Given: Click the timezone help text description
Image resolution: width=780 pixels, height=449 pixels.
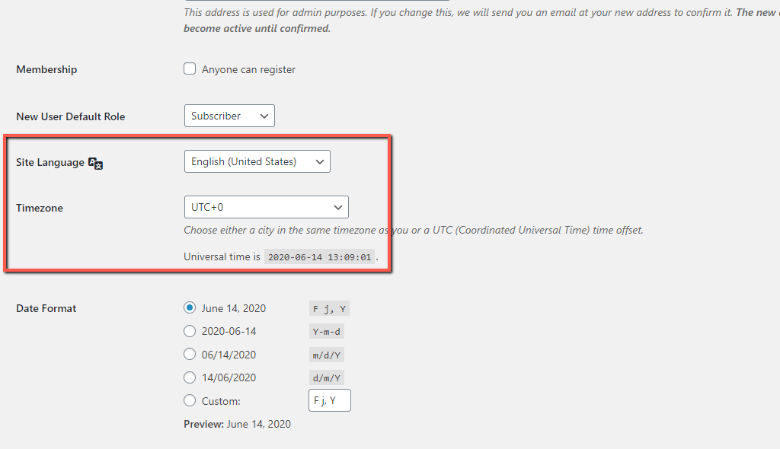Looking at the screenshot, I should coord(414,230).
